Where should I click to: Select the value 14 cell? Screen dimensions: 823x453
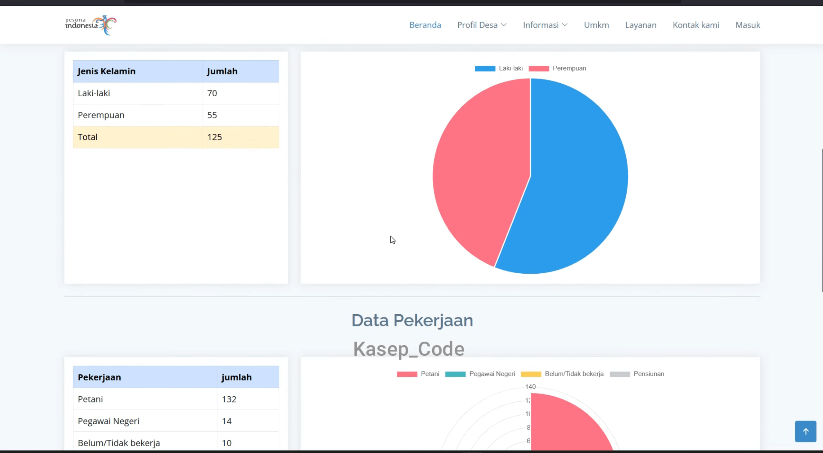click(x=248, y=421)
